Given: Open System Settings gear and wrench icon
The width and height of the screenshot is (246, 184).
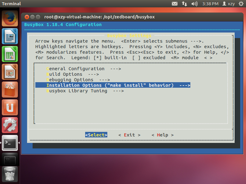Looking at the screenshot, I should point(10,125).
